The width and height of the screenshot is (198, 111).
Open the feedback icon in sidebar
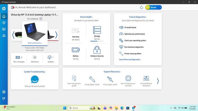(x=4, y=98)
